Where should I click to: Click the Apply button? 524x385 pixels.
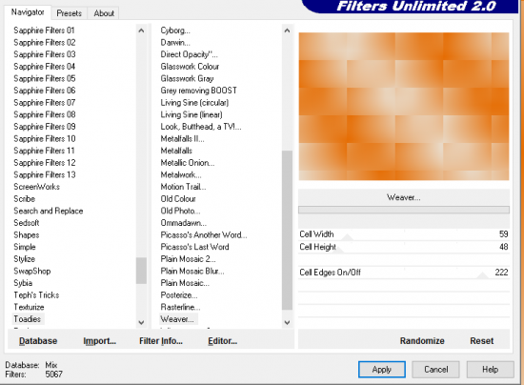tap(382, 370)
